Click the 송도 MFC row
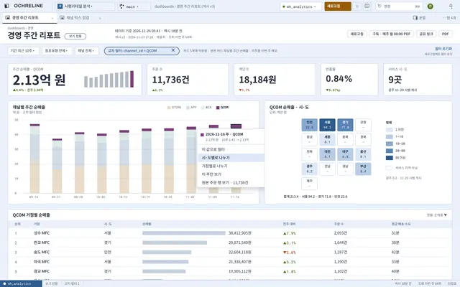 [x=230, y=252]
